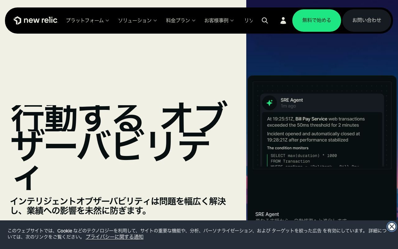Screen dimensions: 398x249
Task: Click the New Relic logo
Action: (x=36, y=20)
